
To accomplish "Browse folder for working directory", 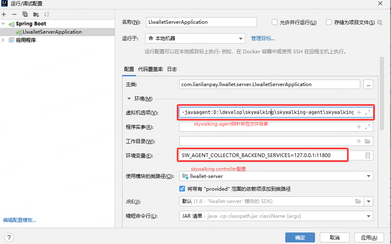I will tap(368, 141).
